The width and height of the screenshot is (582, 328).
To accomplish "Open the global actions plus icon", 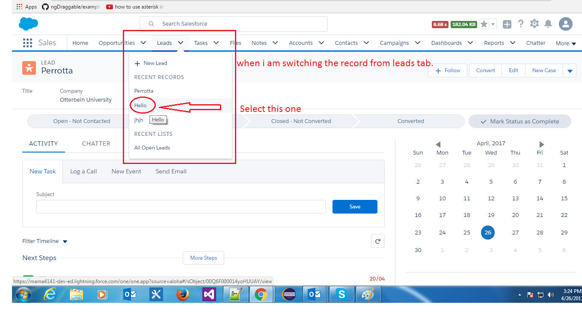I will 507,24.
